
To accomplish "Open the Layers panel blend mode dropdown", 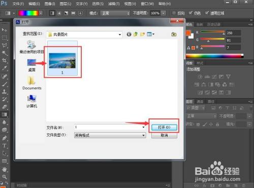I will pos(201,116).
